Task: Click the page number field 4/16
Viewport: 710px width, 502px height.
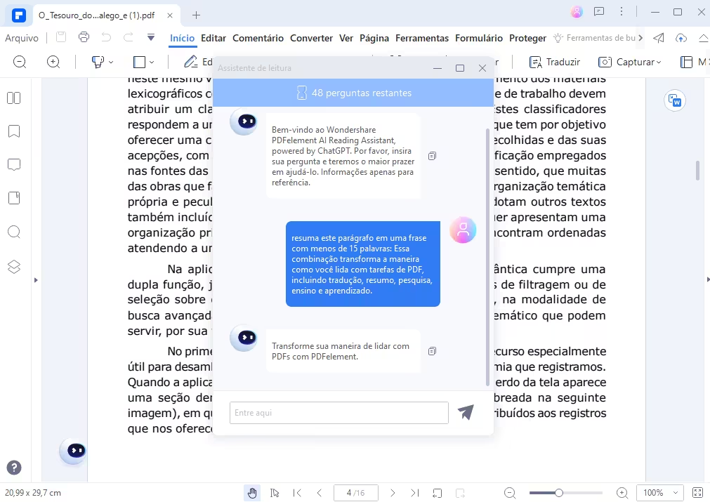Action: point(356,492)
